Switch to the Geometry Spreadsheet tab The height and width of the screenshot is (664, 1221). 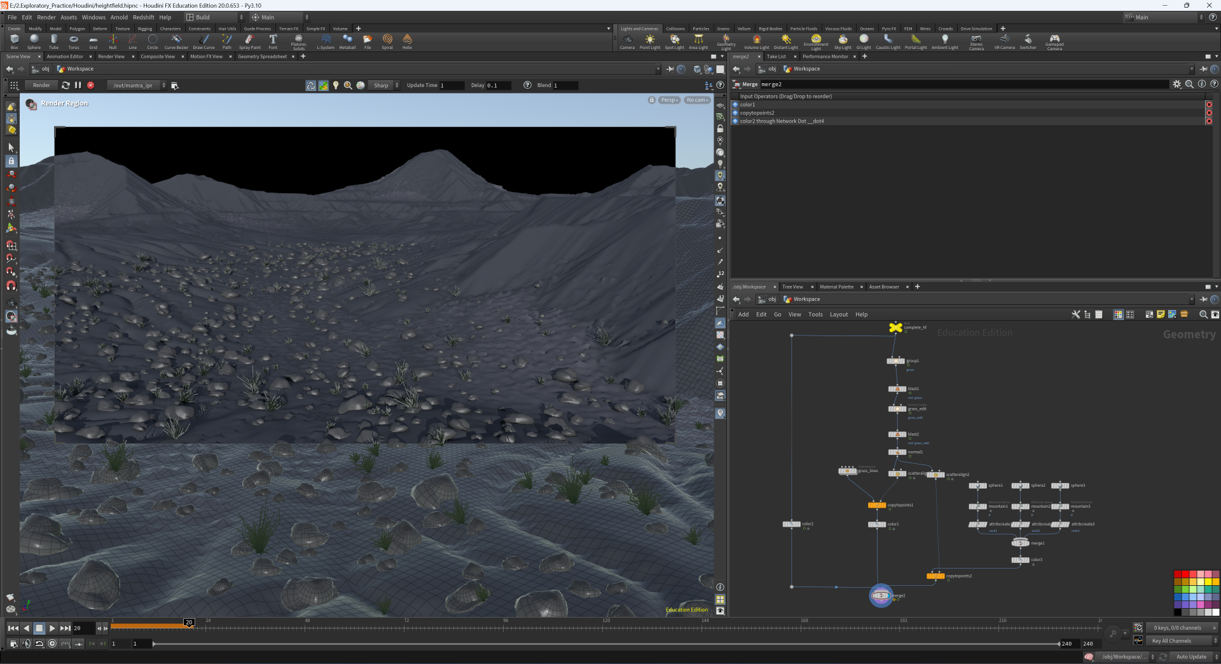[x=262, y=57]
